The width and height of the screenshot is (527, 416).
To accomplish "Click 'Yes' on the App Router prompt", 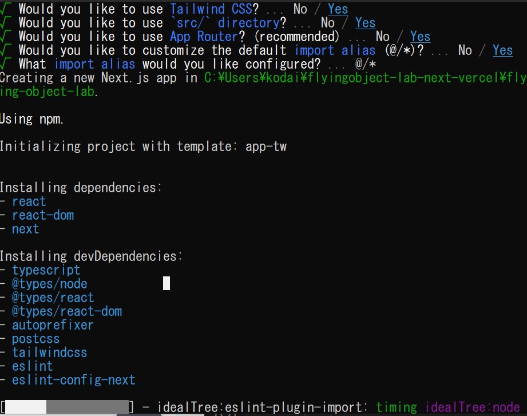I will pyautogui.click(x=420, y=37).
